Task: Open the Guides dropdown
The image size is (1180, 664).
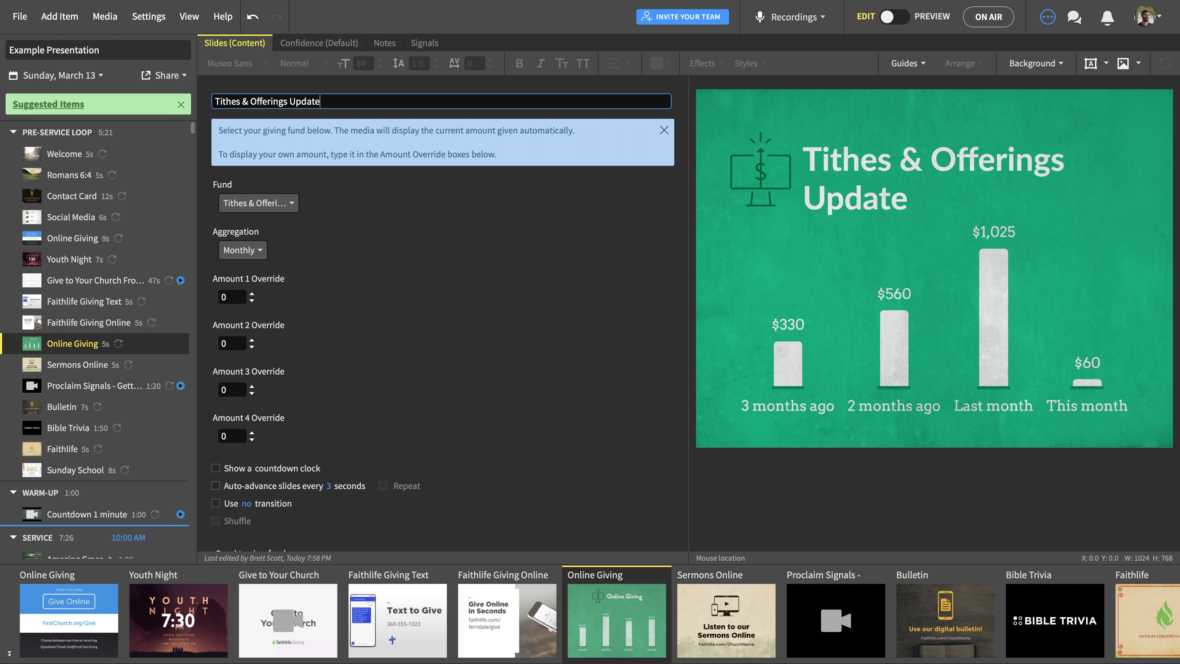Action: tap(908, 63)
